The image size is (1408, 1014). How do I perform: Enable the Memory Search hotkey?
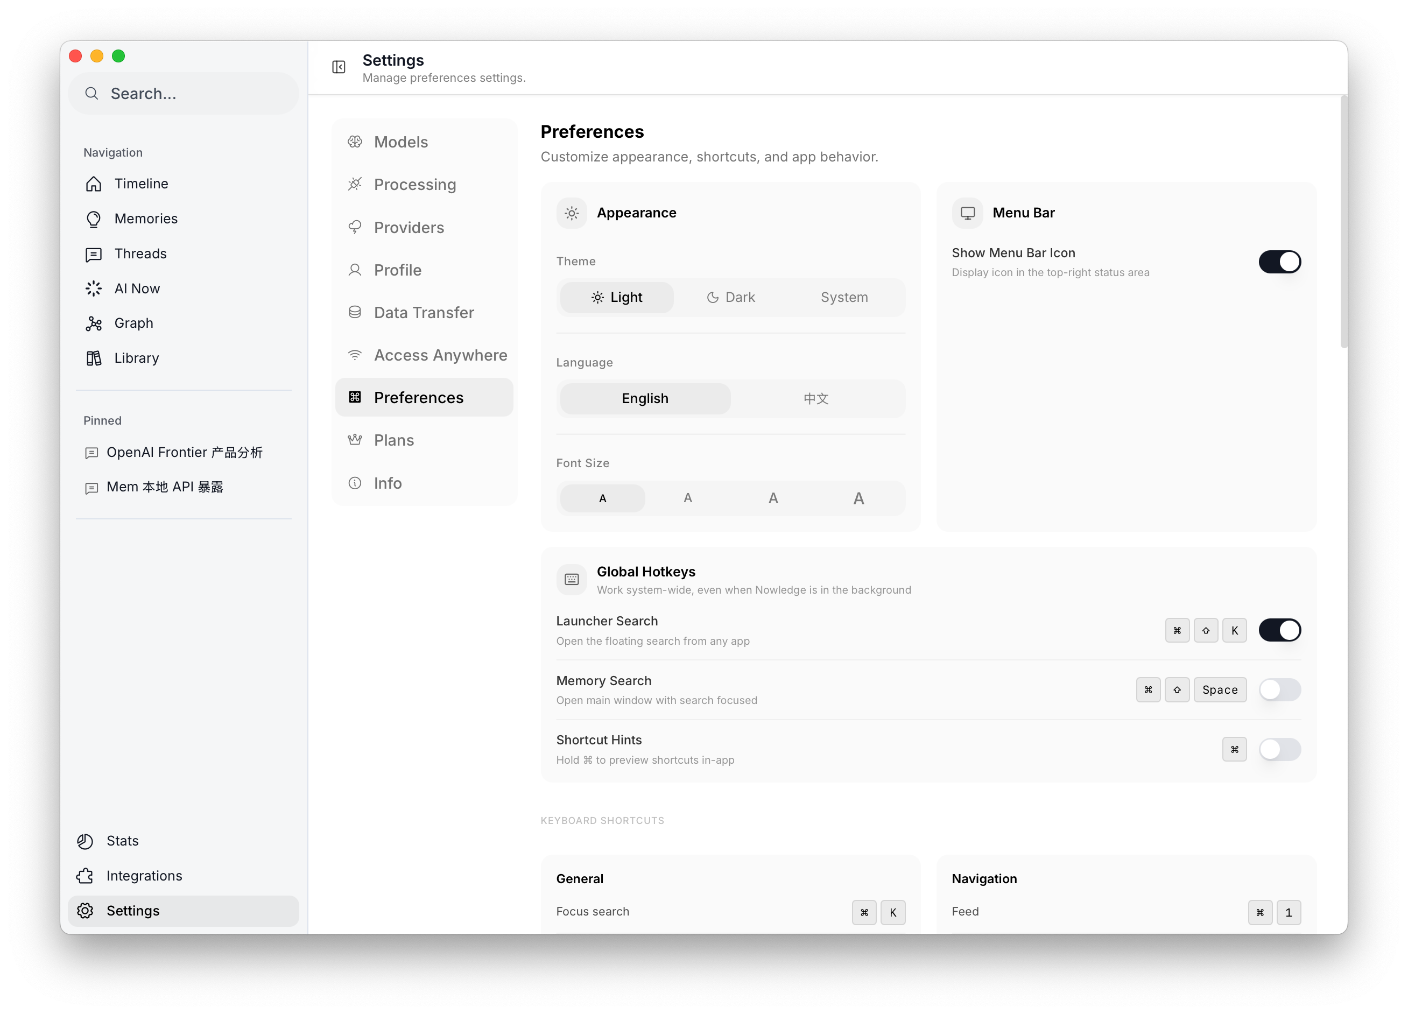pyautogui.click(x=1279, y=689)
